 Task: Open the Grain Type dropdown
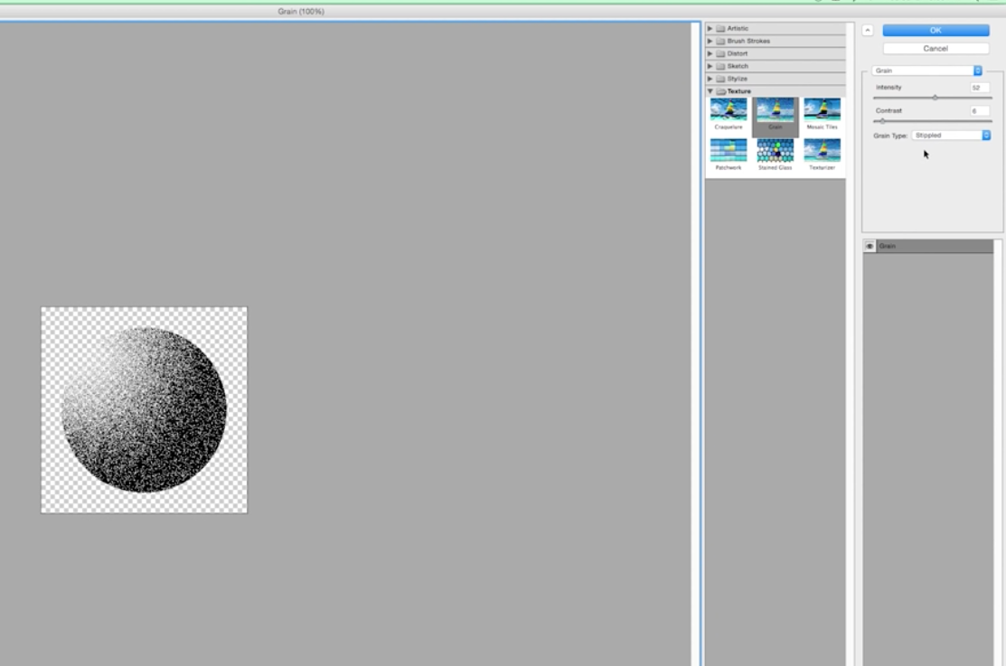[951, 136]
